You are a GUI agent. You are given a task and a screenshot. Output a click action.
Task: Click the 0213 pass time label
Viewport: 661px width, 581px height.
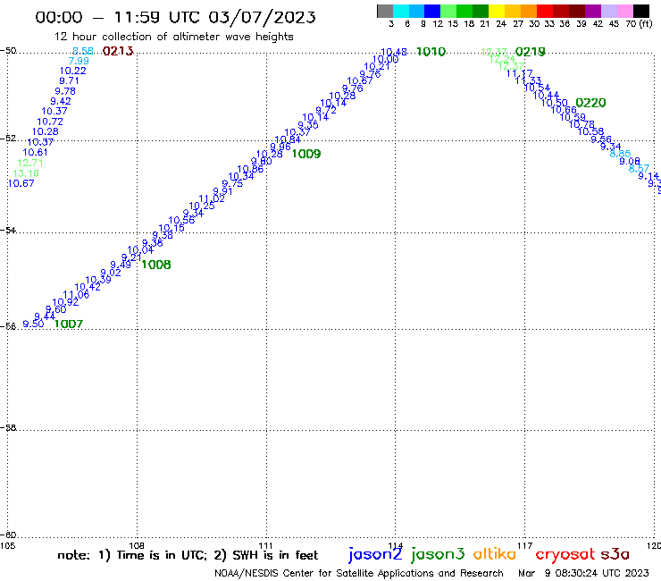(118, 52)
